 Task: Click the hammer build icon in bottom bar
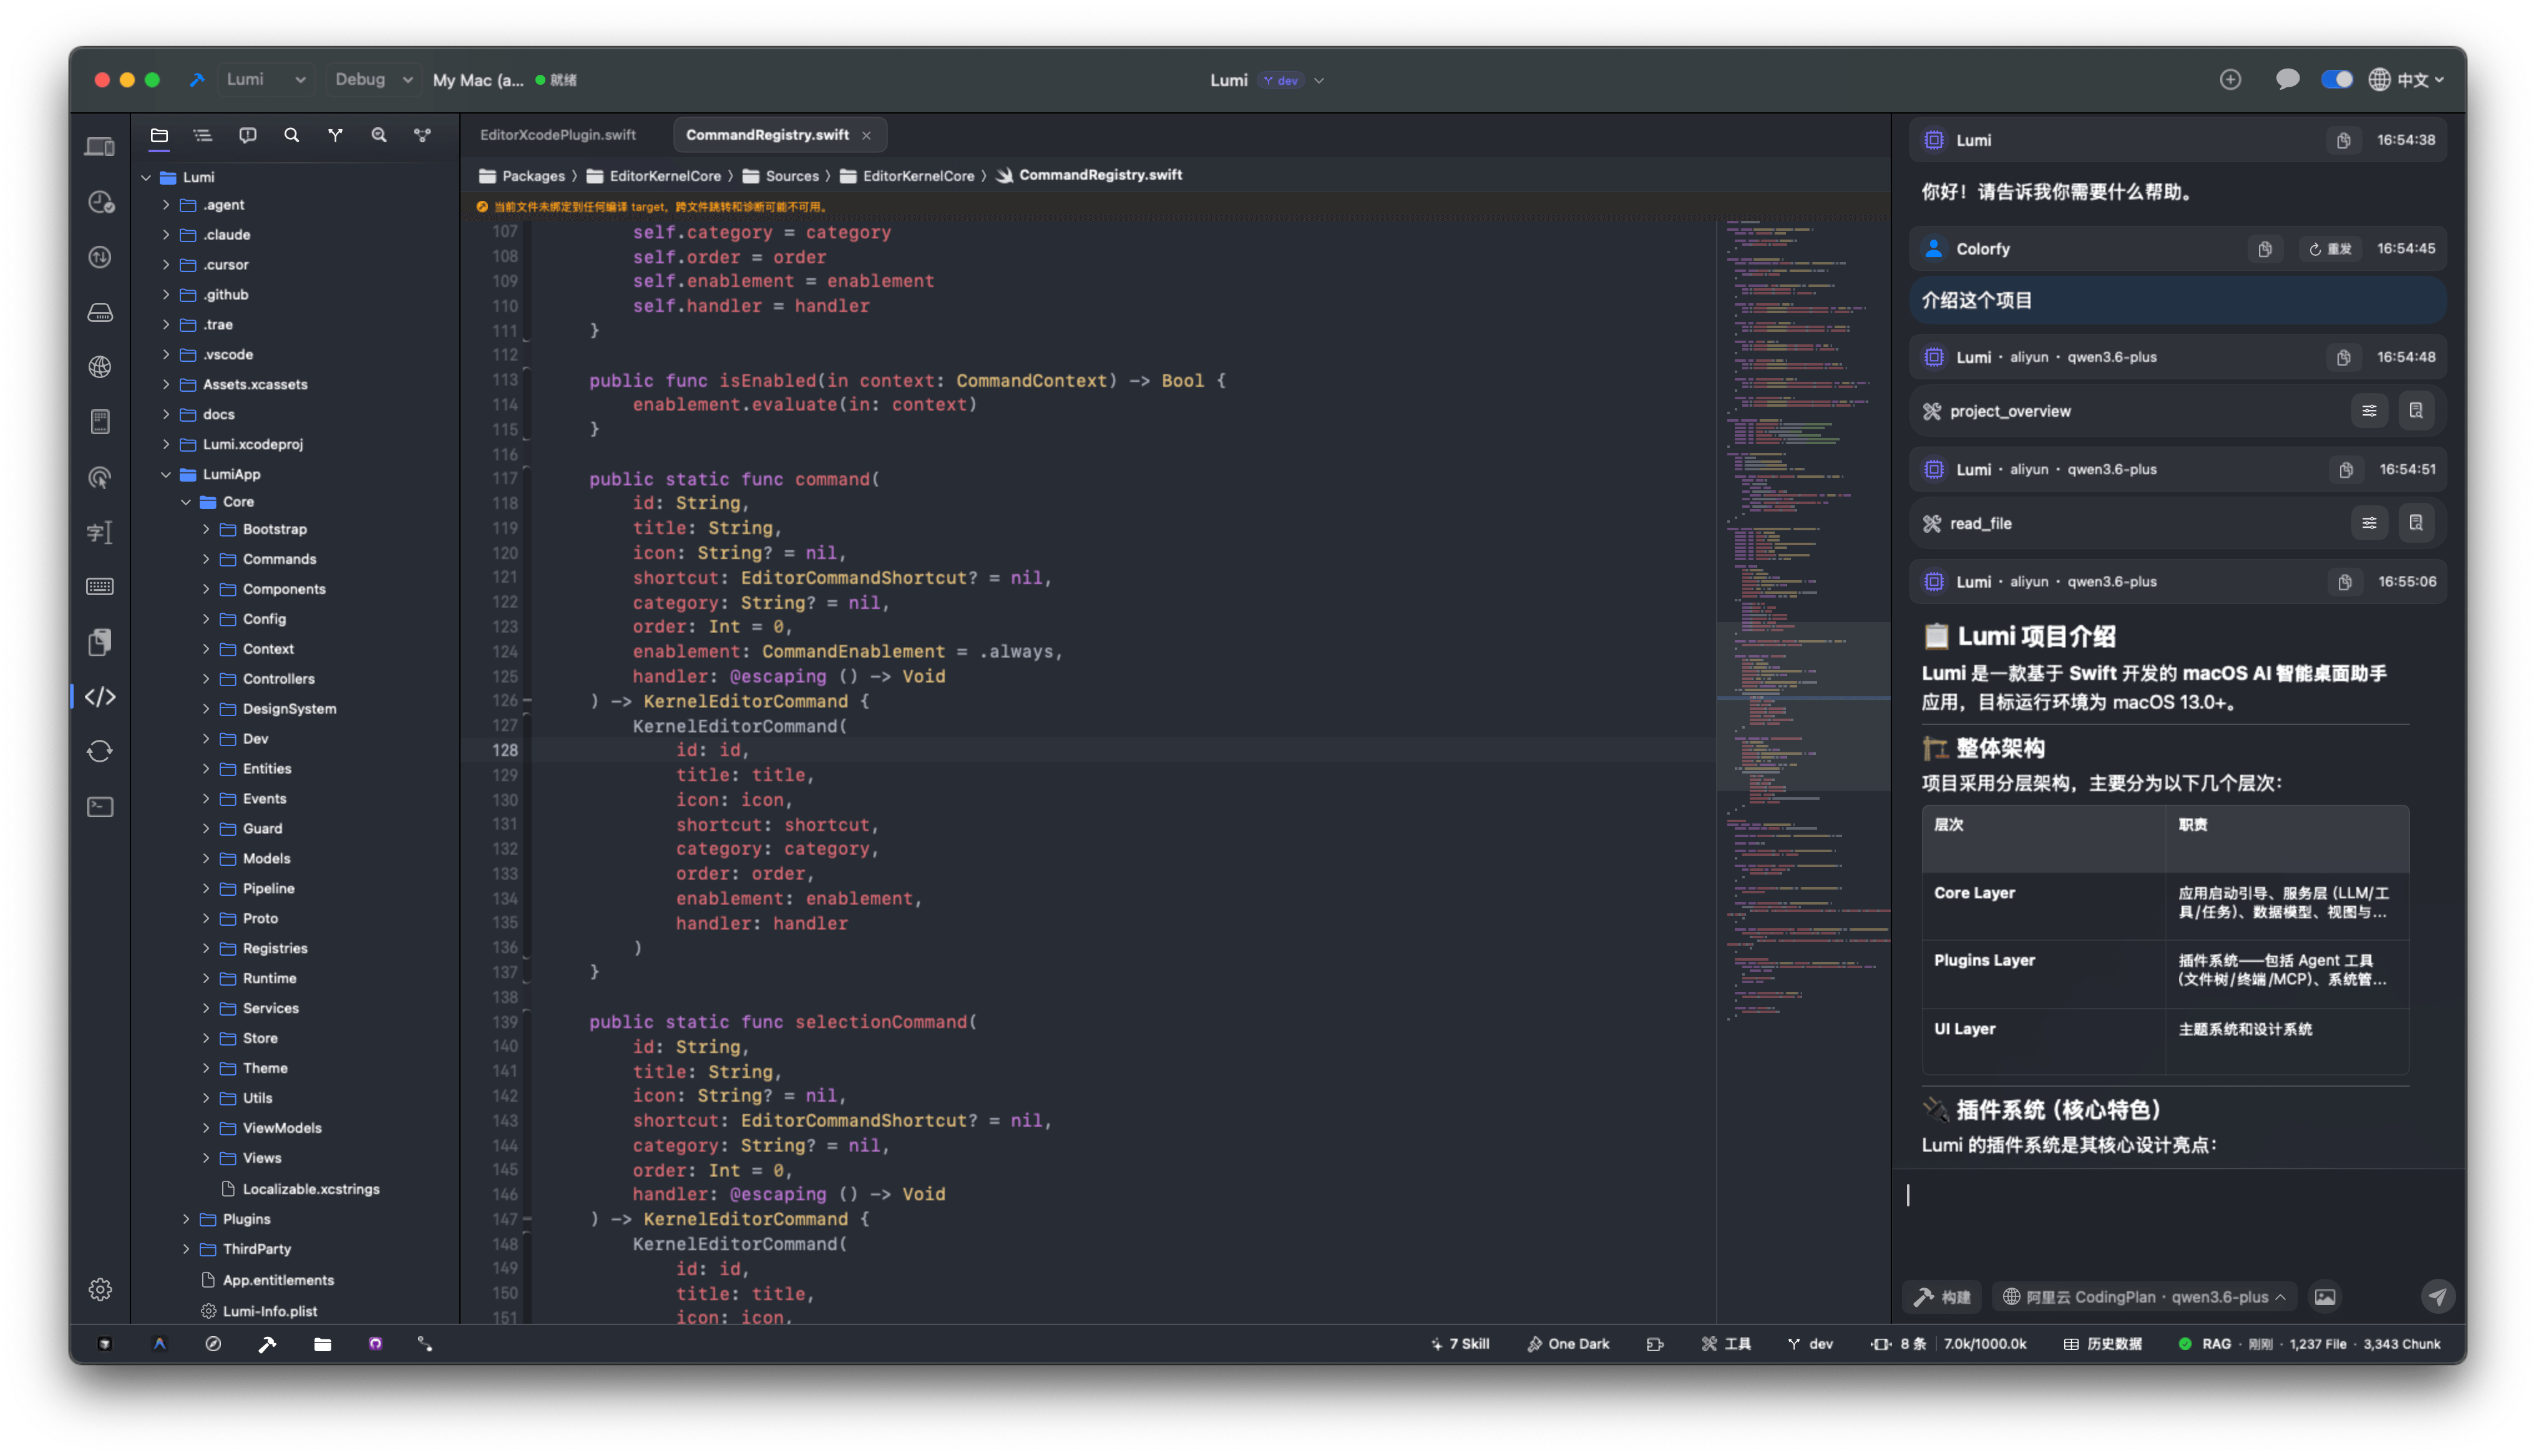[x=267, y=1344]
